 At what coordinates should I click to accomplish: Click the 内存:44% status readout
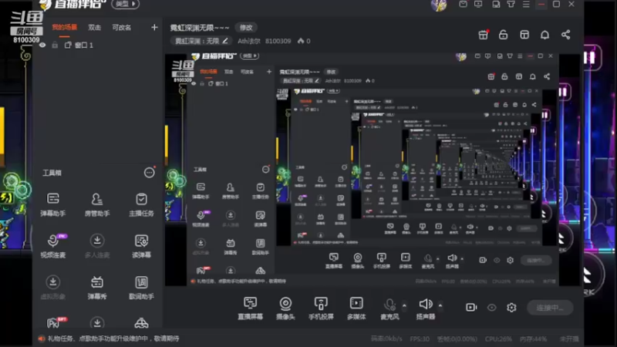tap(533, 339)
